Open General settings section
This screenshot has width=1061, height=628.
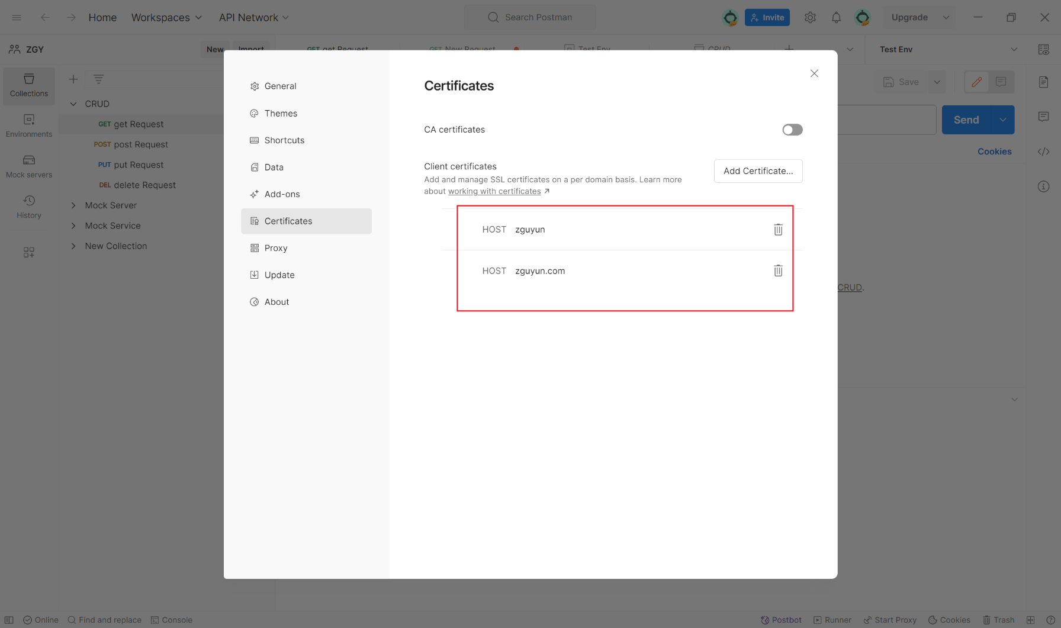click(306, 86)
